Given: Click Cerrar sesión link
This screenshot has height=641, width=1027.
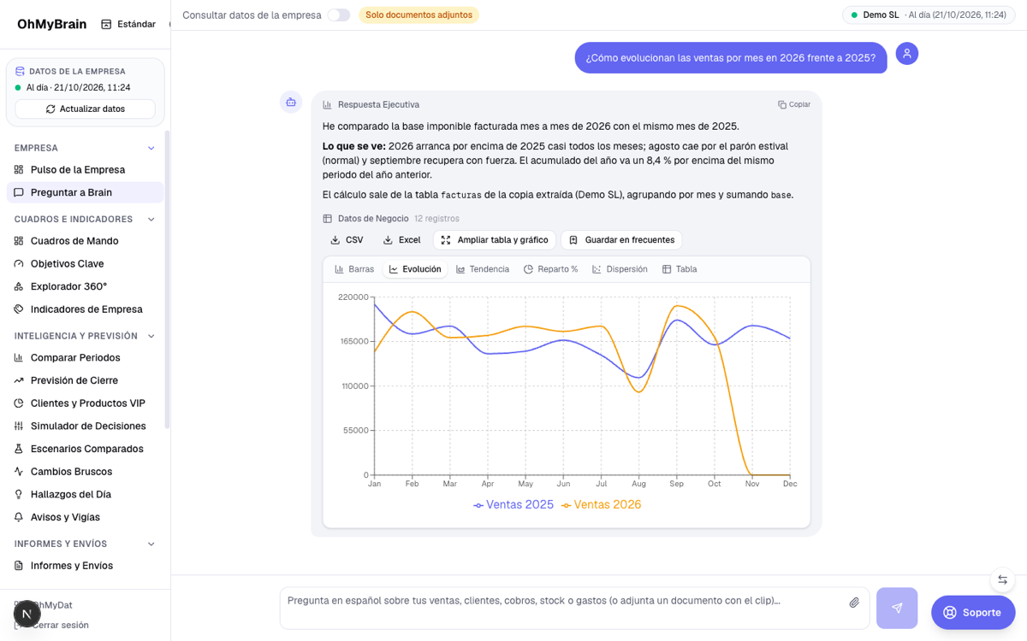Looking at the screenshot, I should pos(59,625).
